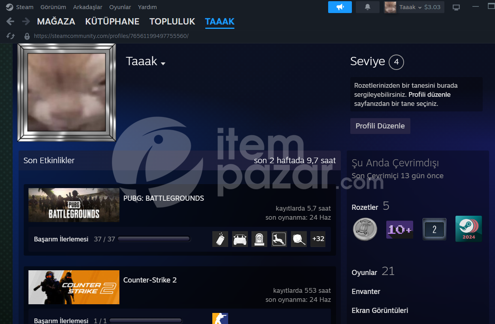Screen dimensions: 495x324
Task: Click the Profili Düzenle button
Action: [380, 126]
